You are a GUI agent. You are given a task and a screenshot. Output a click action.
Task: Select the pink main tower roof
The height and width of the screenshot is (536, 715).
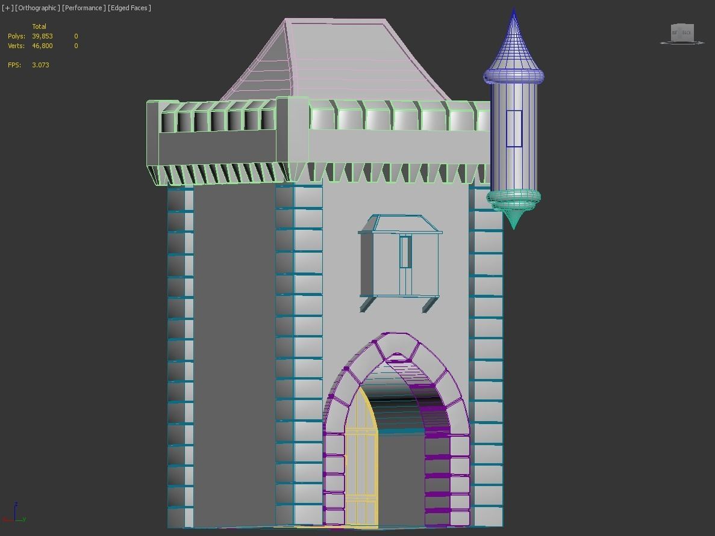tap(346, 59)
